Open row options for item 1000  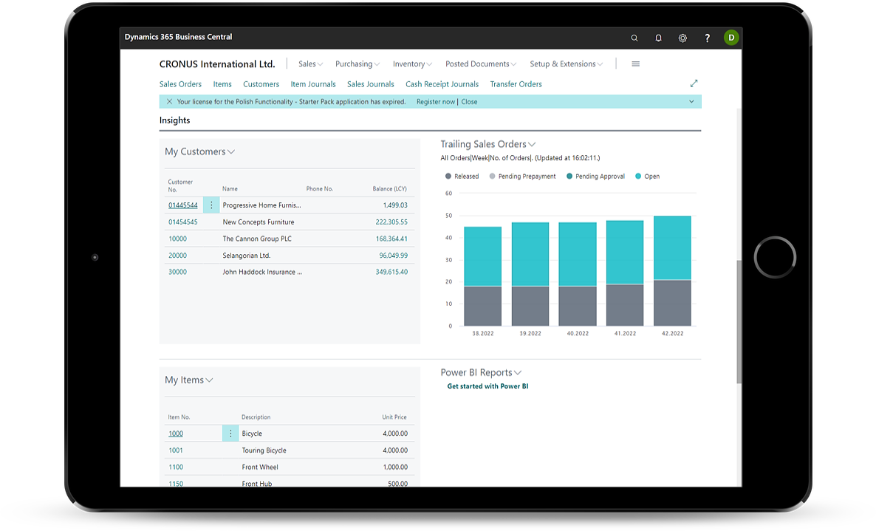click(230, 434)
